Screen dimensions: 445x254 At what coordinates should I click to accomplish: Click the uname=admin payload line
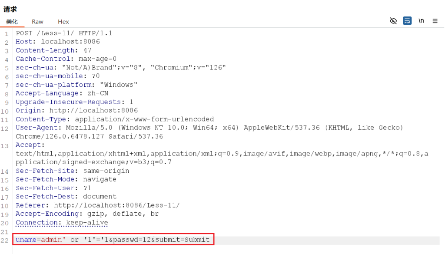pos(113,240)
